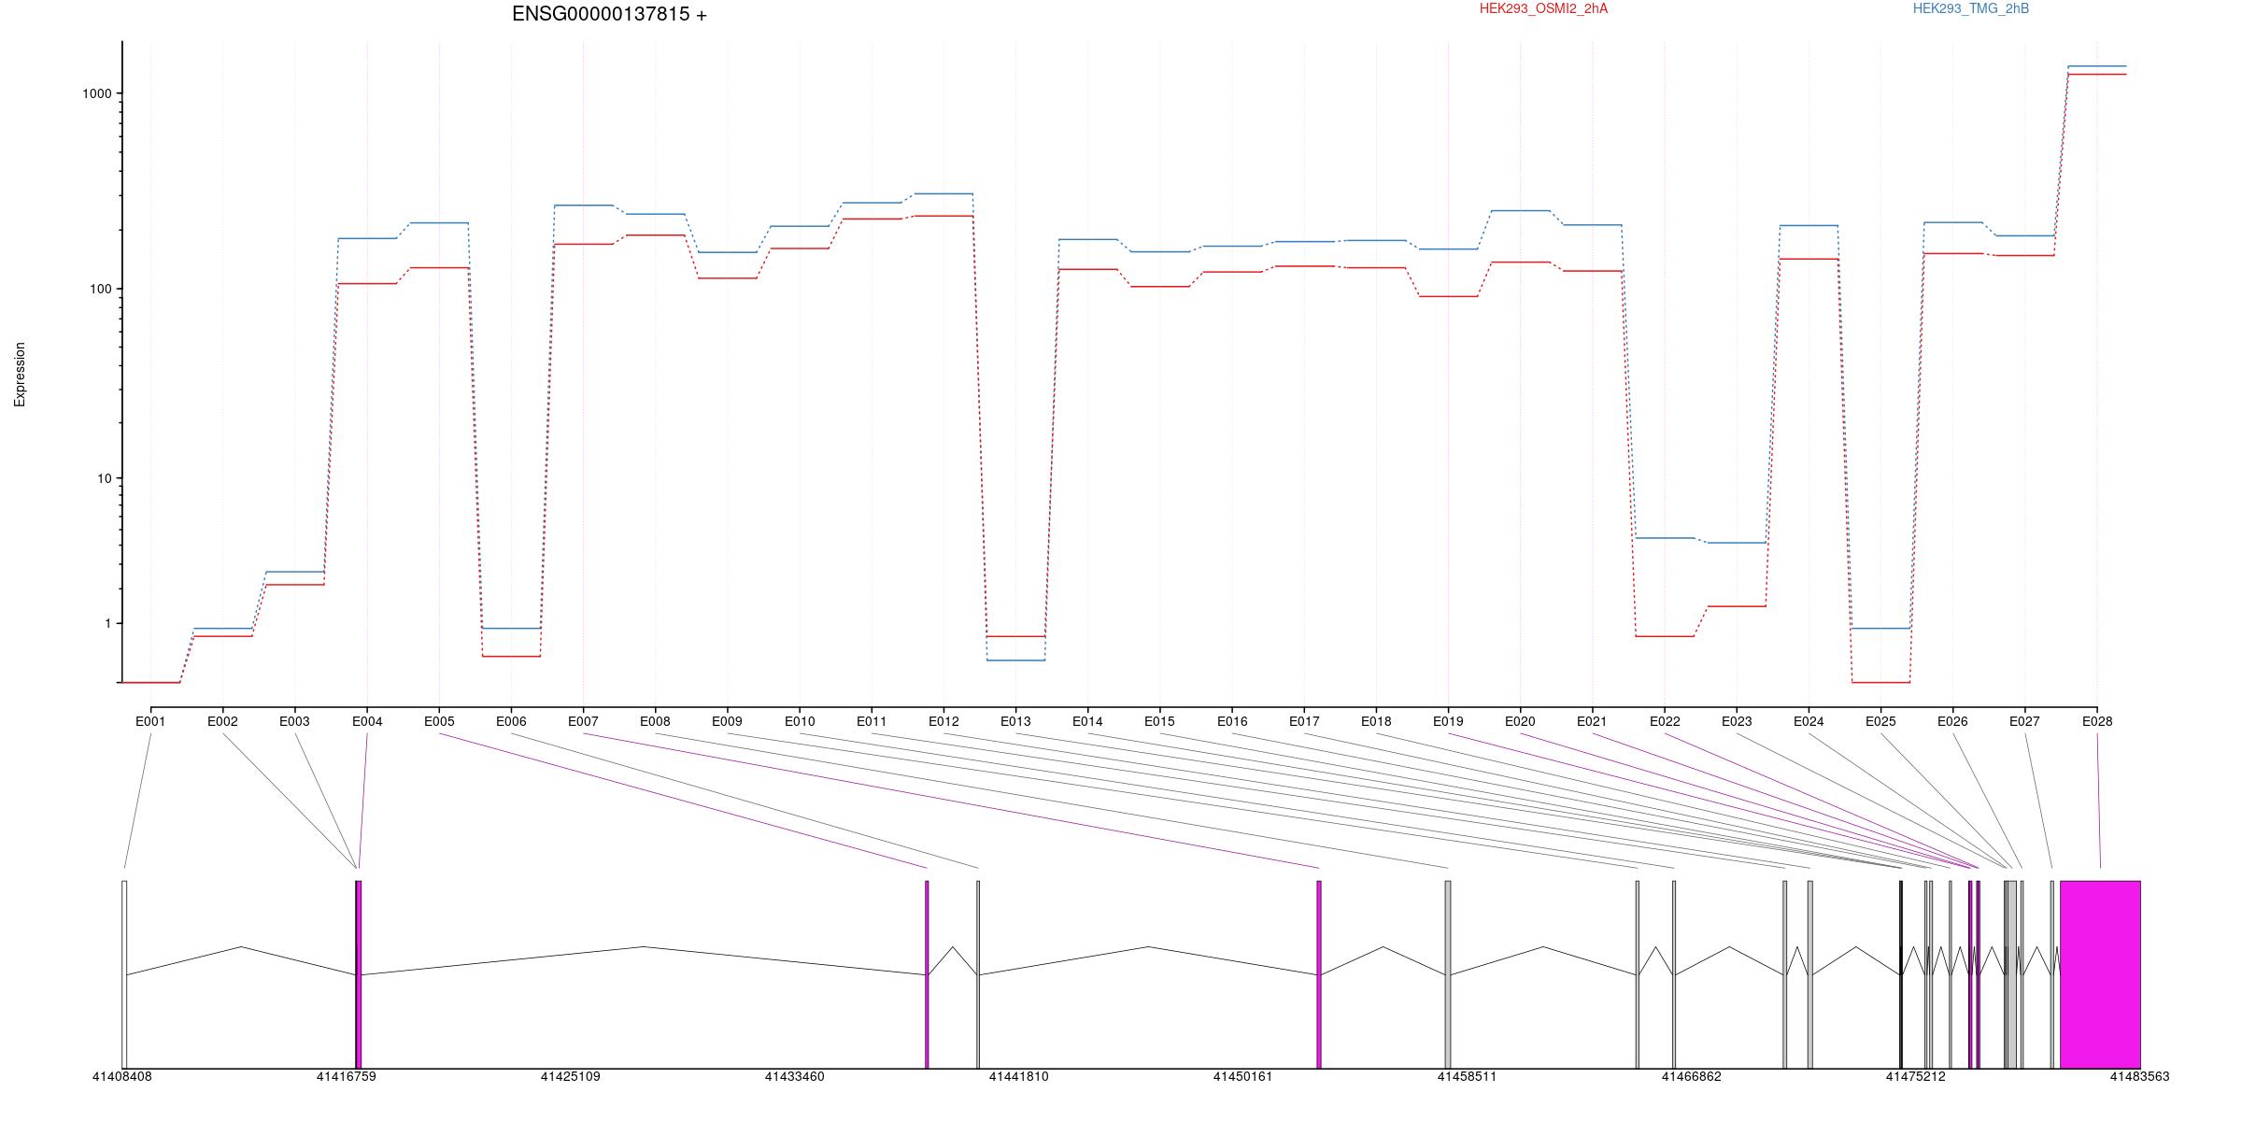
Task: Click exon label E027
Action: (2024, 721)
